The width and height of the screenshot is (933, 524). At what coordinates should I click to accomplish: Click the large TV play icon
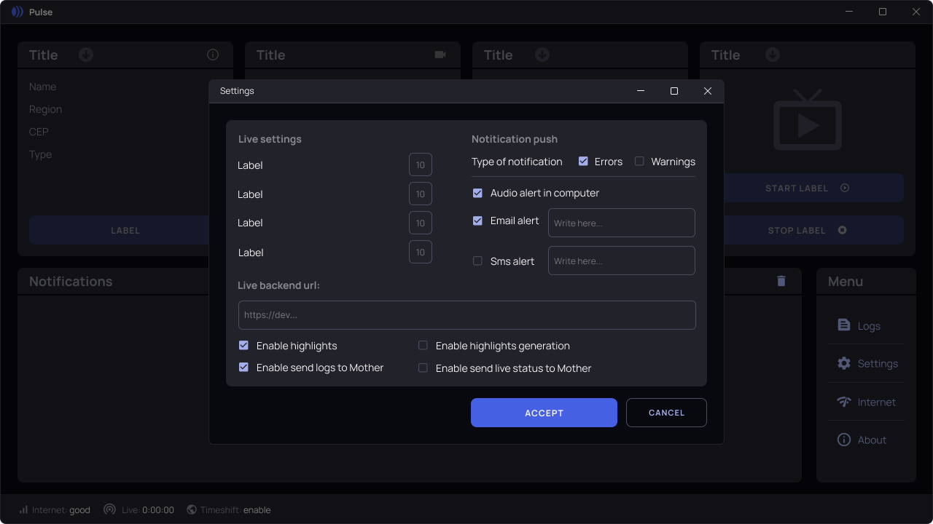pyautogui.click(x=808, y=119)
